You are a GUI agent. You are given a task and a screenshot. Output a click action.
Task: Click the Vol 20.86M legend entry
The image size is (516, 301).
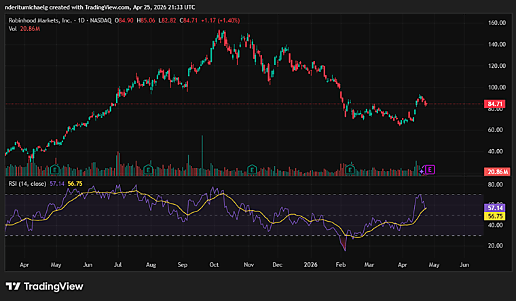24,29
